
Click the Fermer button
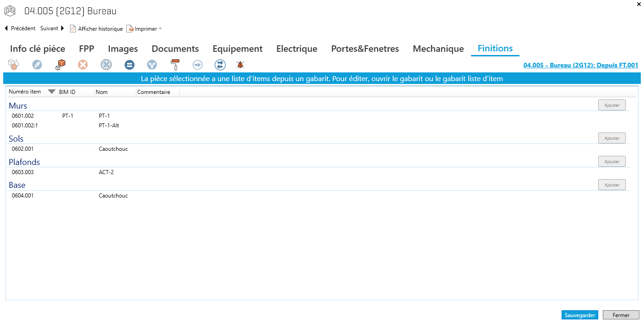(x=621, y=315)
